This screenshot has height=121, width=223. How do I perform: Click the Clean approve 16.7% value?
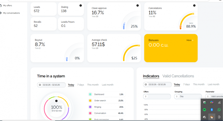[x=98, y=13]
